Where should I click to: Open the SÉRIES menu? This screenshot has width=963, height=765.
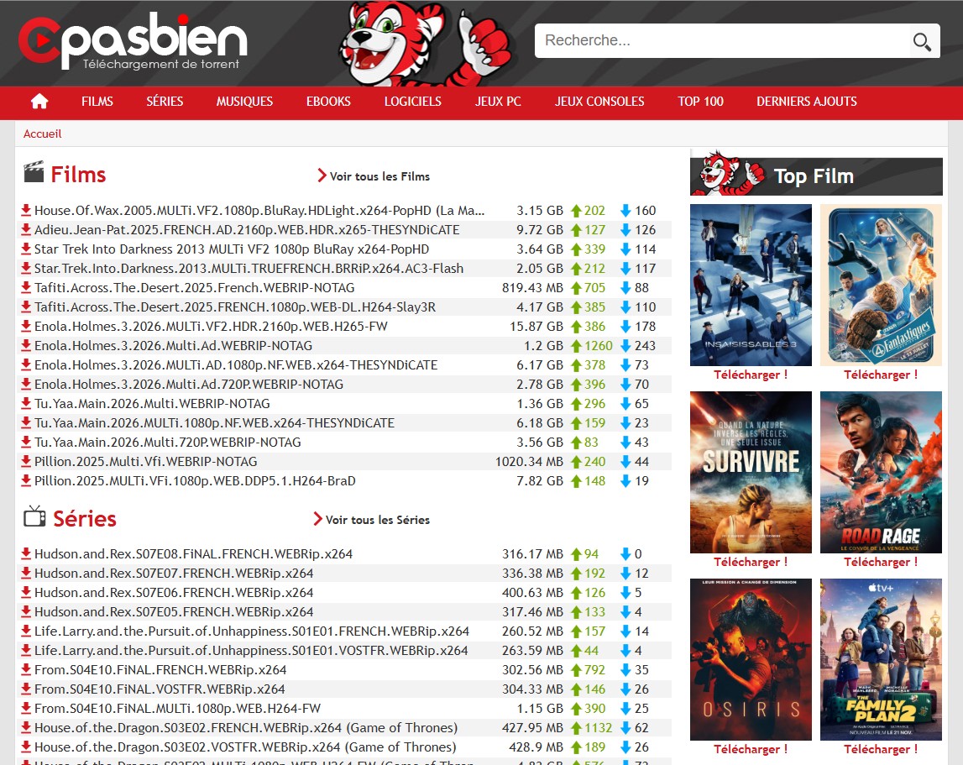pyautogui.click(x=165, y=102)
